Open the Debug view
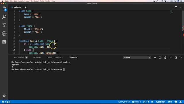The height and width of the screenshot is (104, 184). [4, 34]
